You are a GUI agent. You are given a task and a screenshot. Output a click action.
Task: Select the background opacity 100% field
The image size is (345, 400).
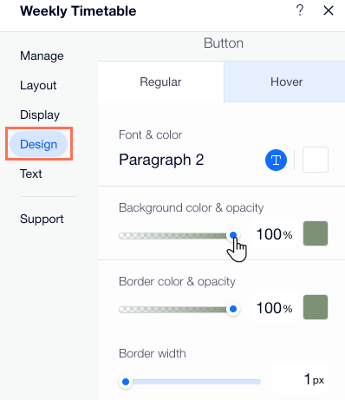(274, 234)
